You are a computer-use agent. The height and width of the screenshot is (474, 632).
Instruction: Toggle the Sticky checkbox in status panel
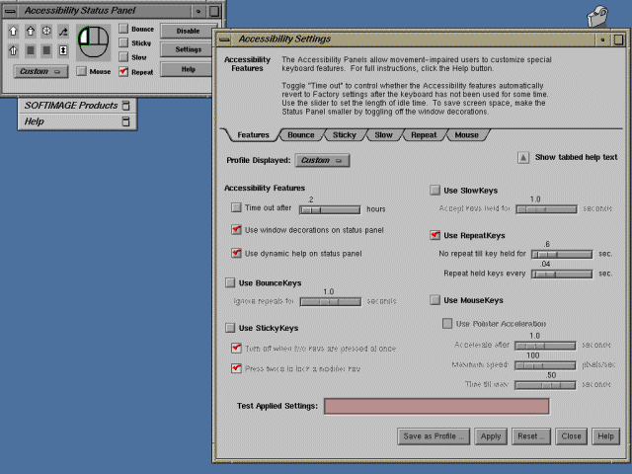[x=123, y=43]
